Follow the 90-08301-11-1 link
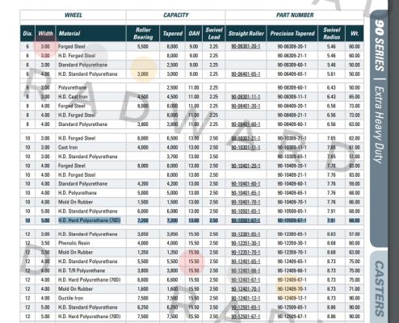 point(246,97)
